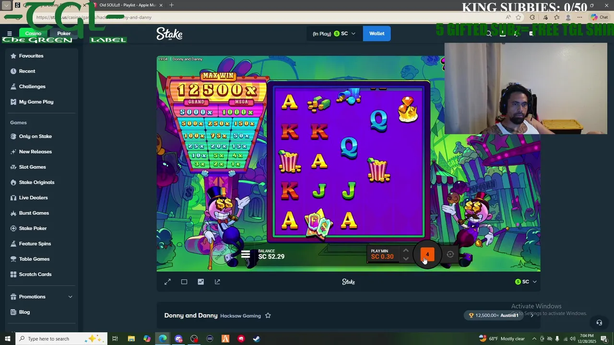
Task: Click the browser address bar
Action: [x=269, y=17]
